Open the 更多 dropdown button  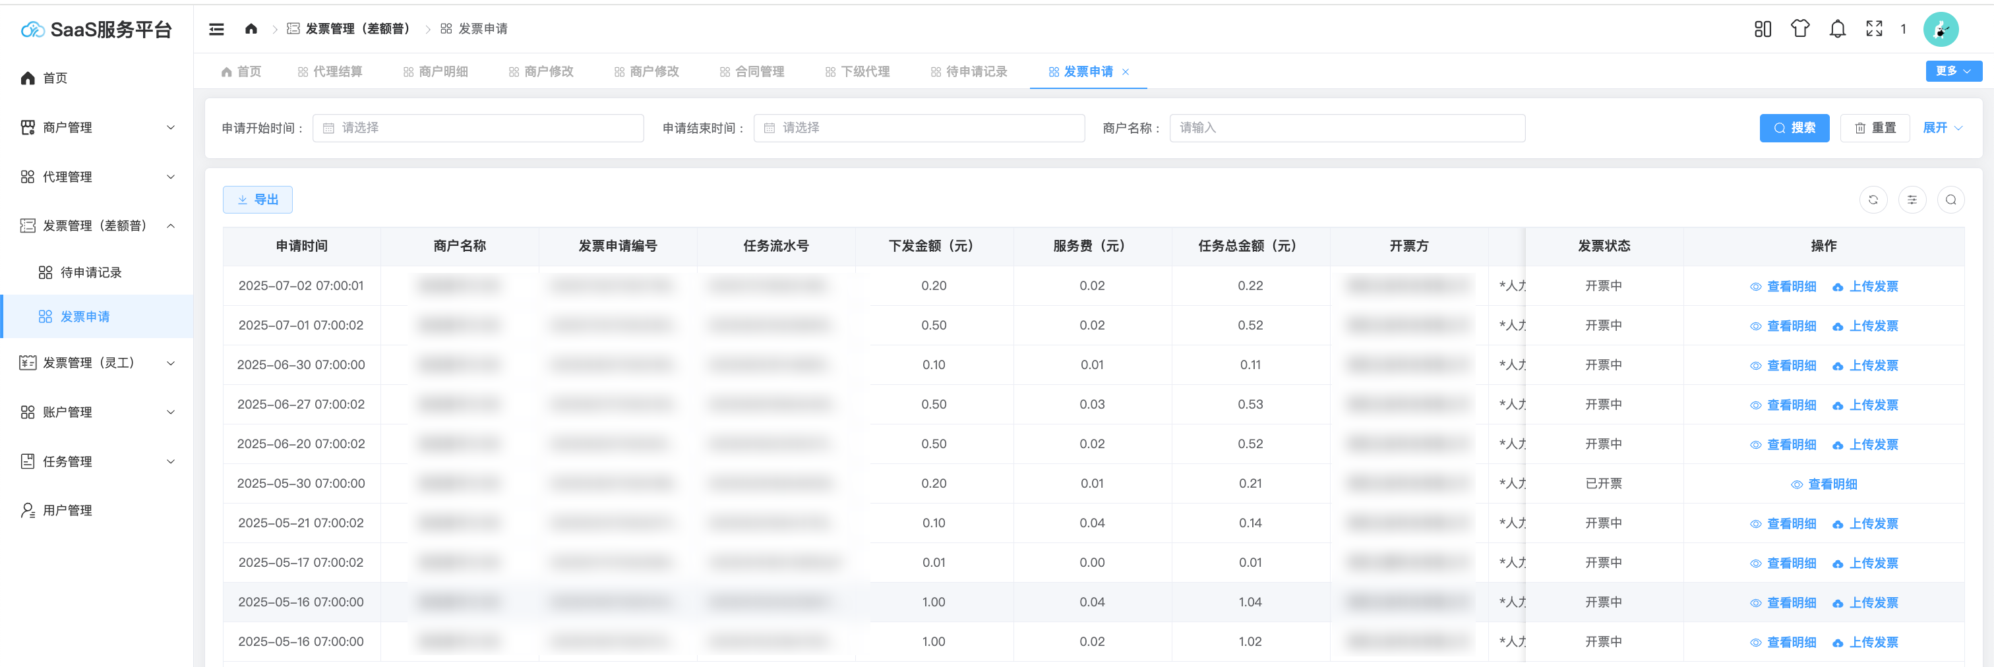click(x=1953, y=71)
